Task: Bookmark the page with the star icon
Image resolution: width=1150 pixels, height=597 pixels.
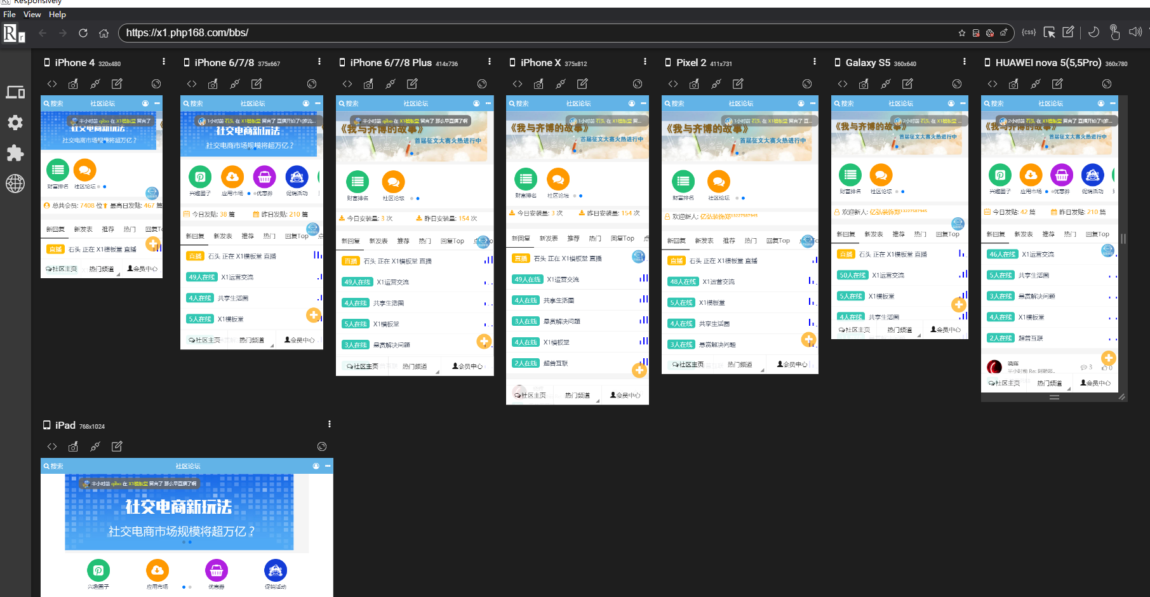Action: 962,33
